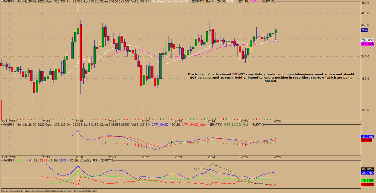Click the red 22.746 signal value label
The width and height of the screenshot is (376, 193).
click(367, 140)
